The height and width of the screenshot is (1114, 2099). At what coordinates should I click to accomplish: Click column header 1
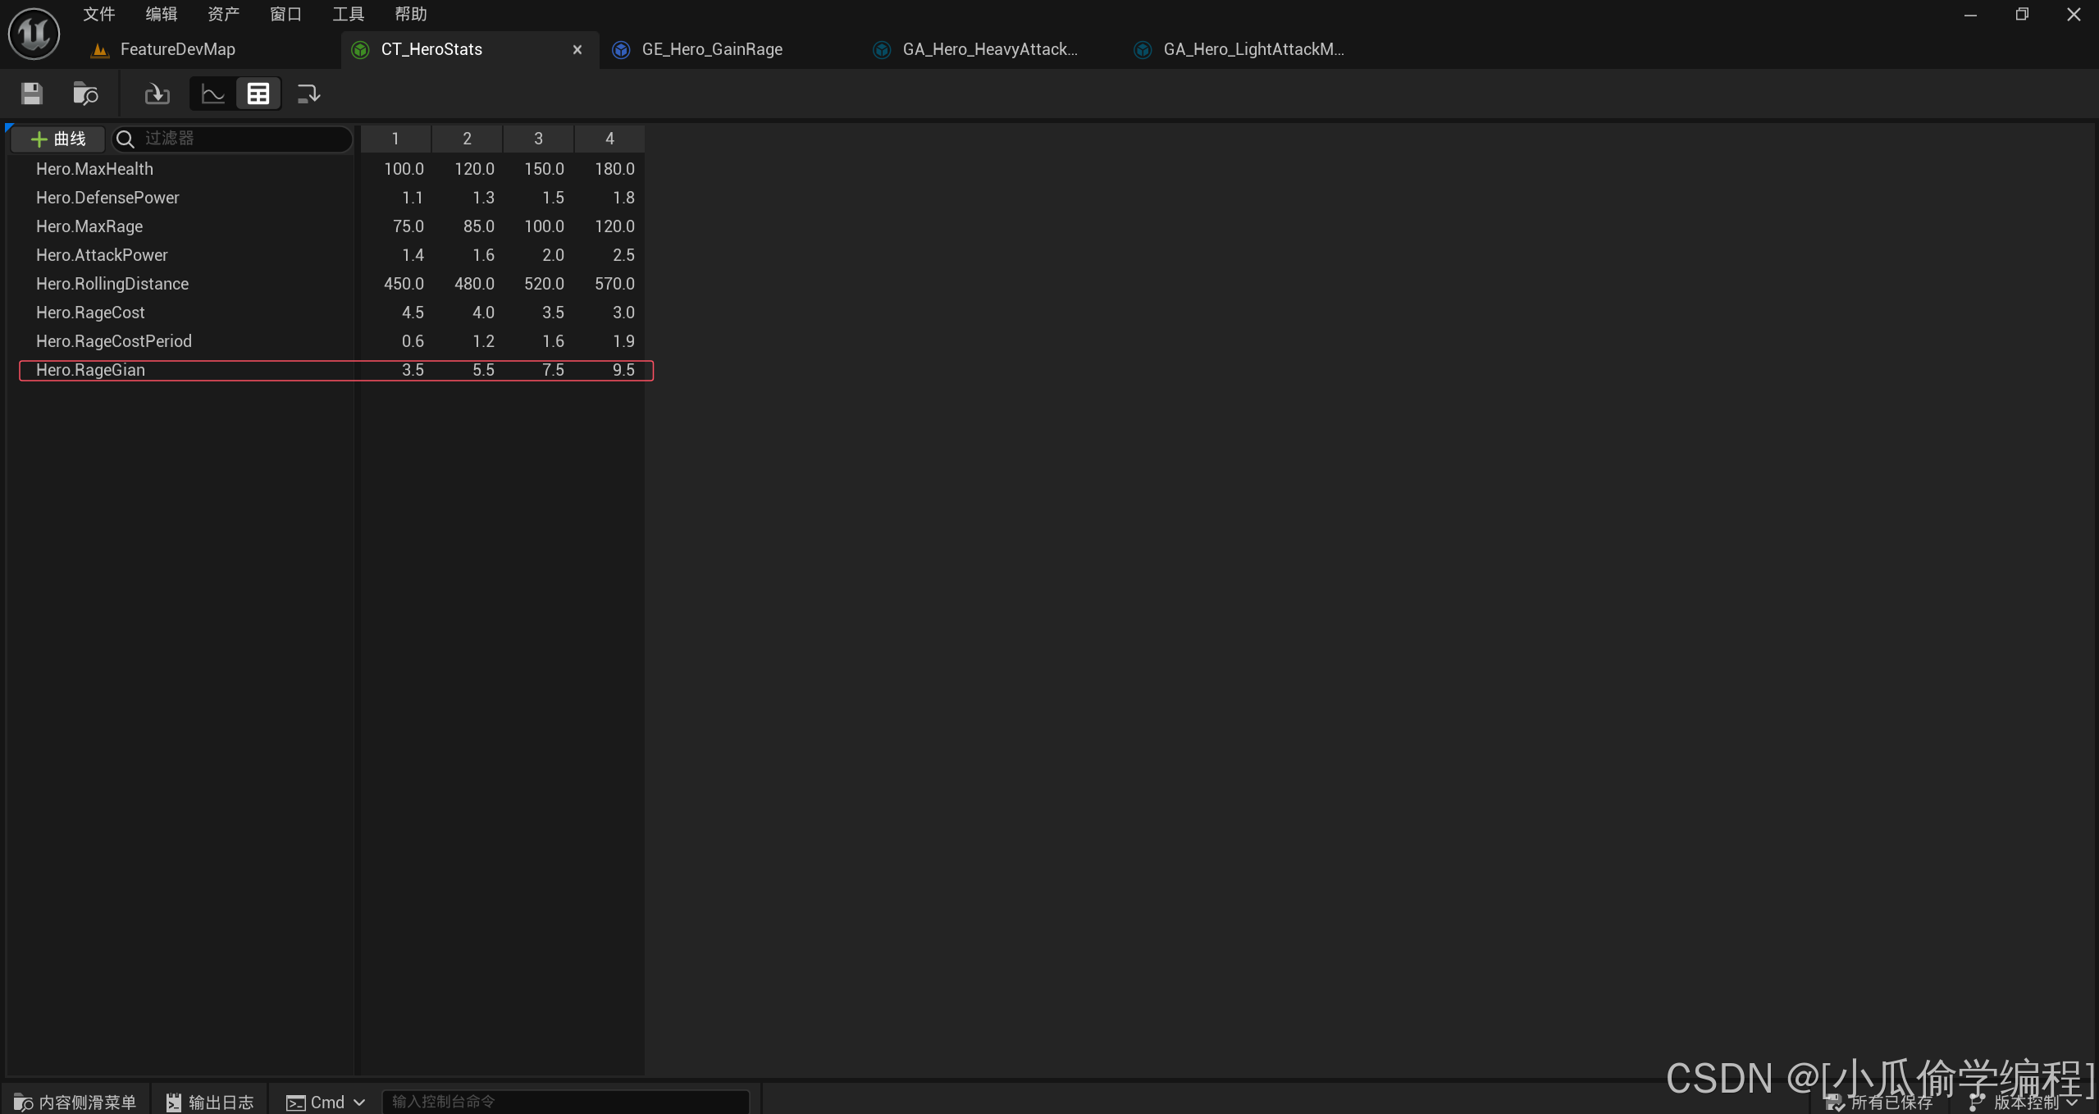[395, 139]
